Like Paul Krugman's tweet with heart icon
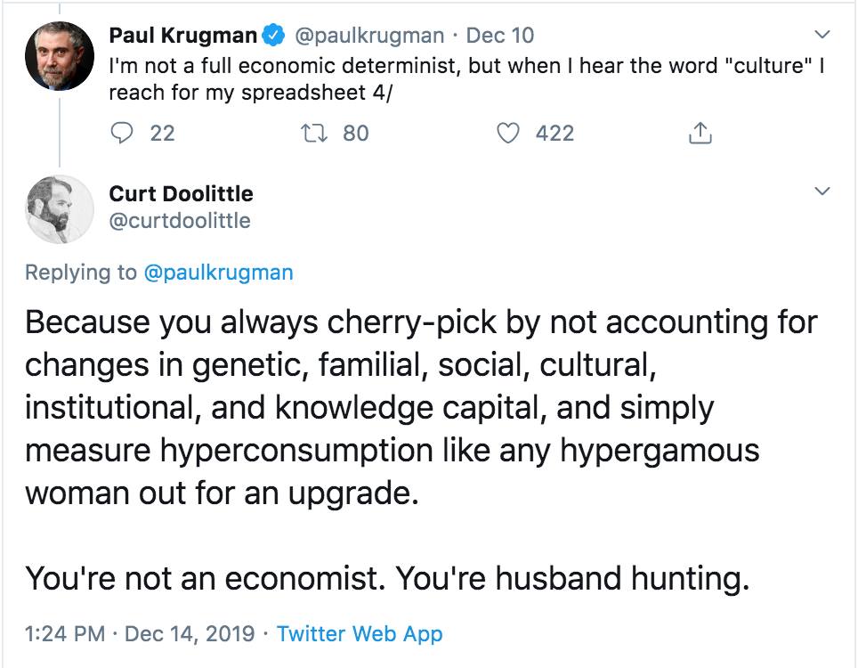The width and height of the screenshot is (858, 668). (x=507, y=134)
